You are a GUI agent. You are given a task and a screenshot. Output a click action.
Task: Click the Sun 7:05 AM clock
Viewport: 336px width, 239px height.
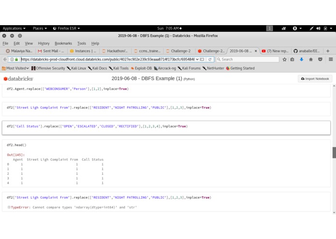[169, 28]
